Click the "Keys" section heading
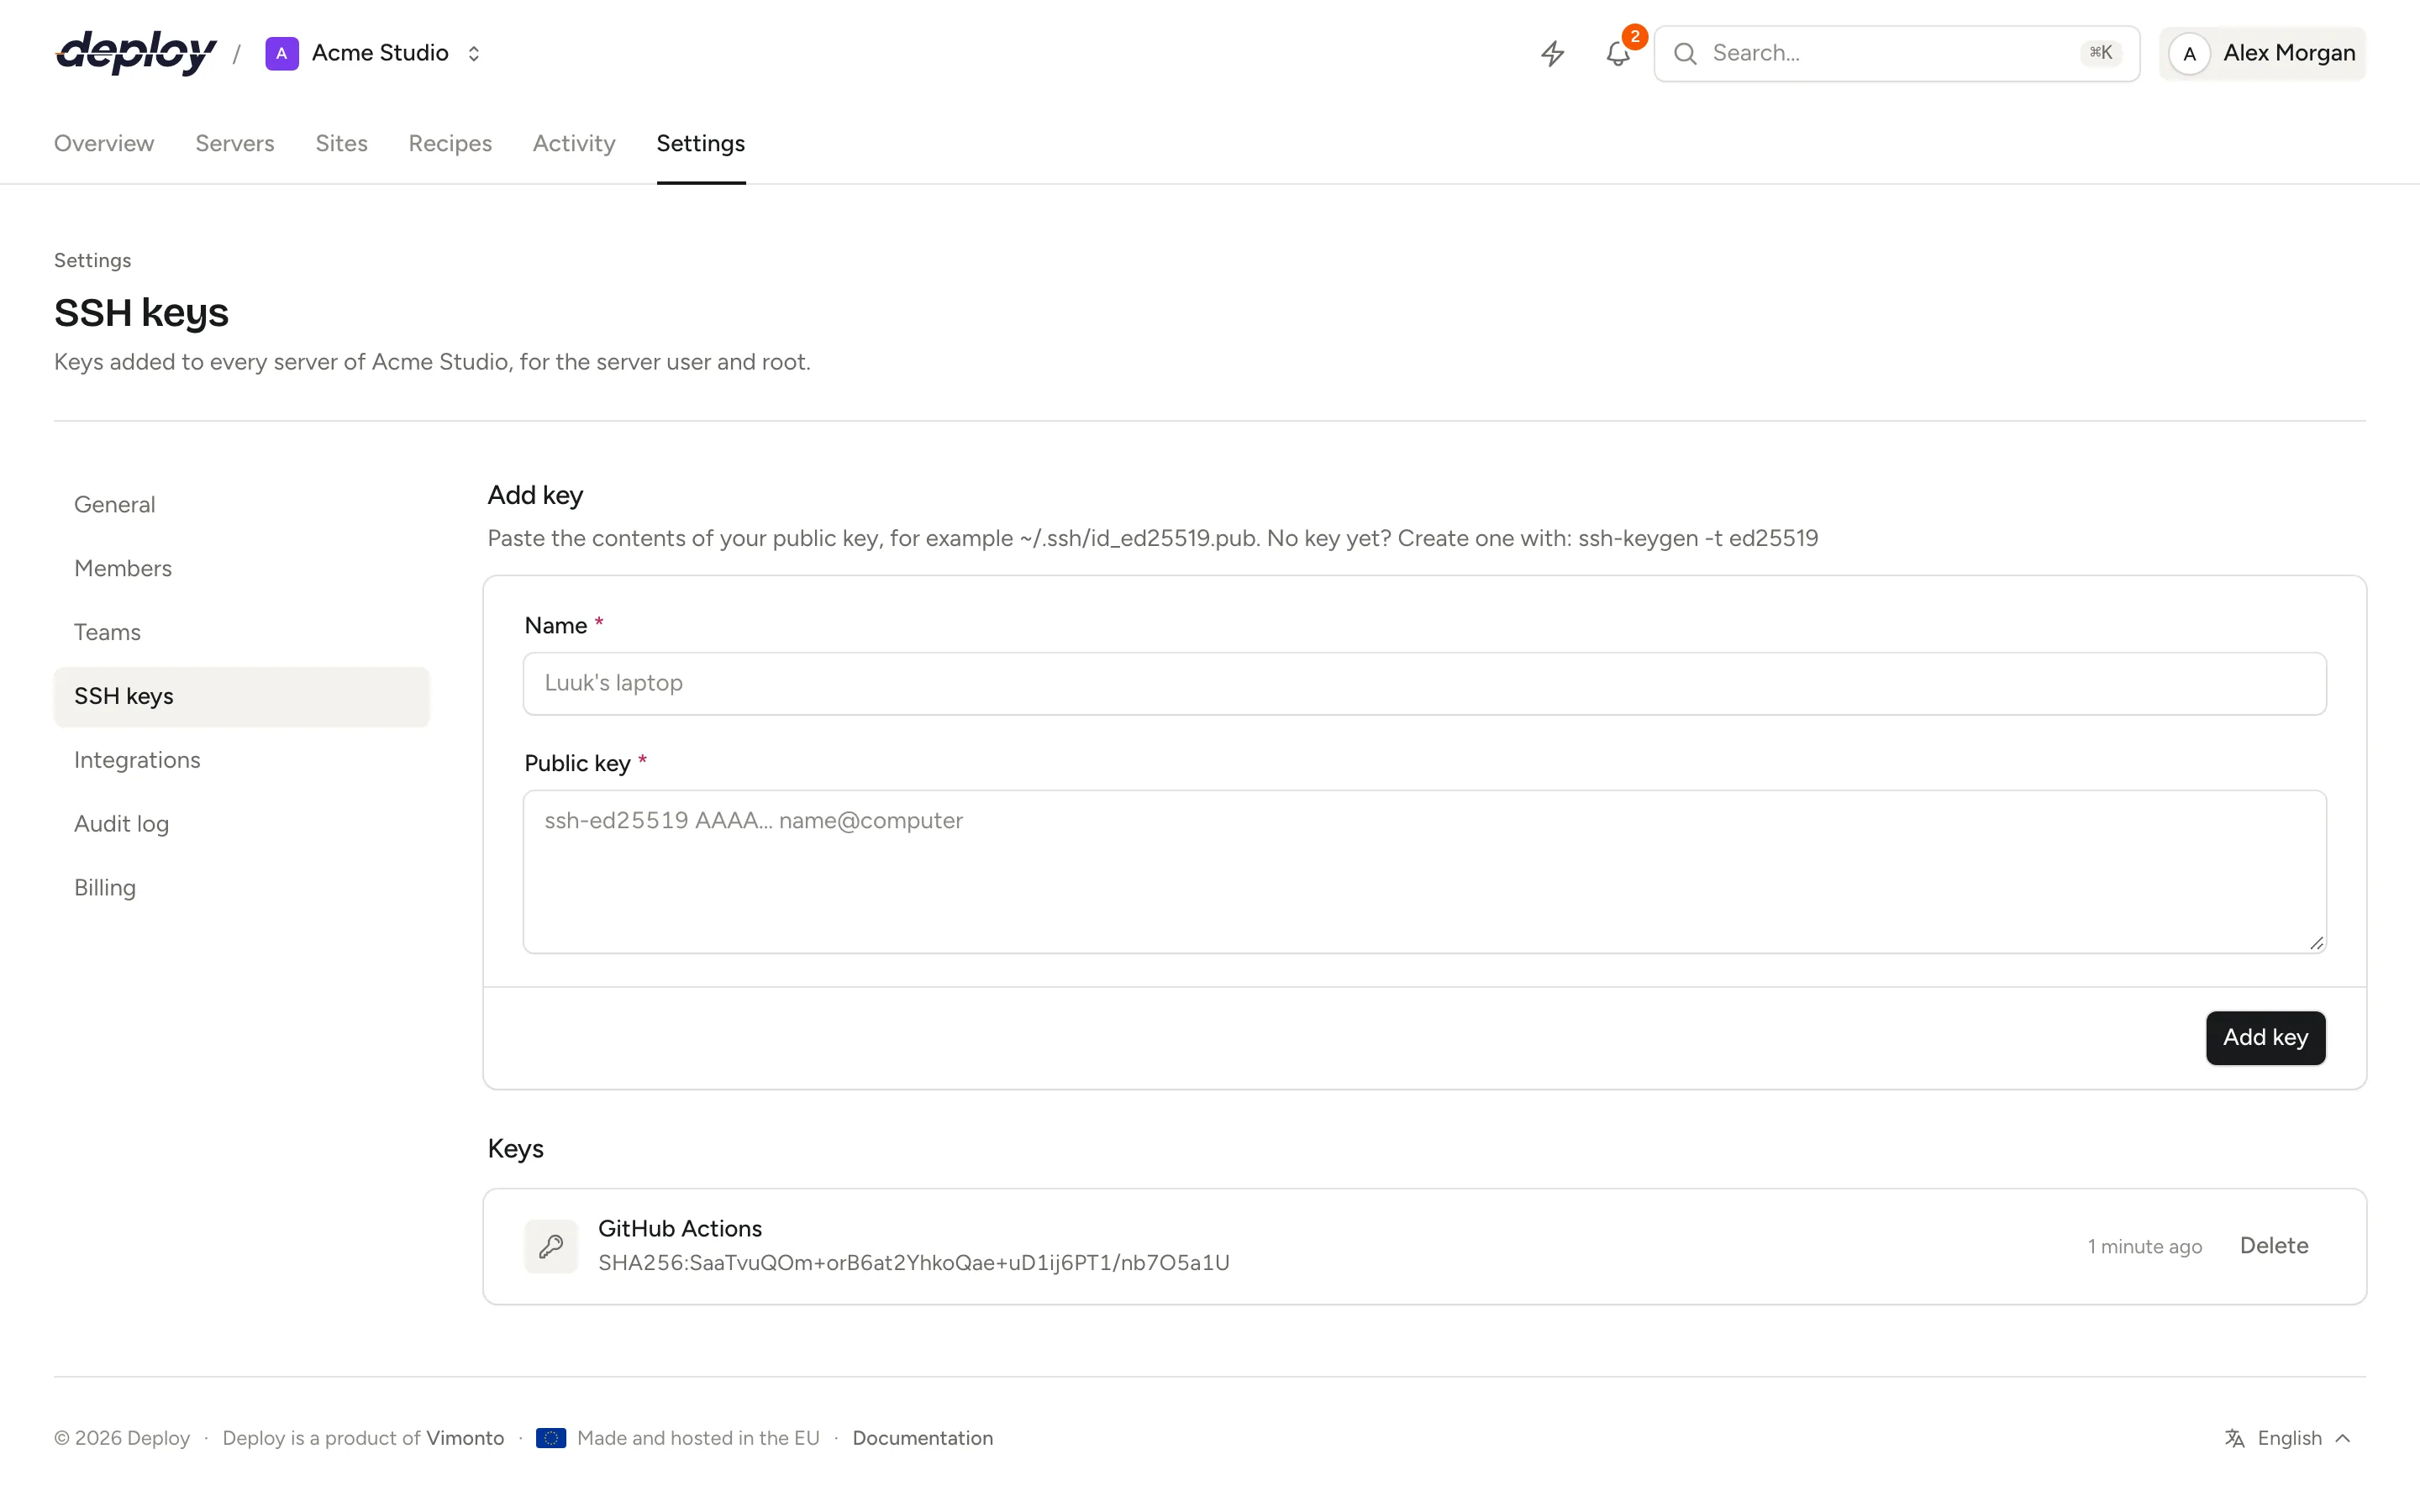Screen dimensions: 2420x1512 click(x=515, y=1149)
